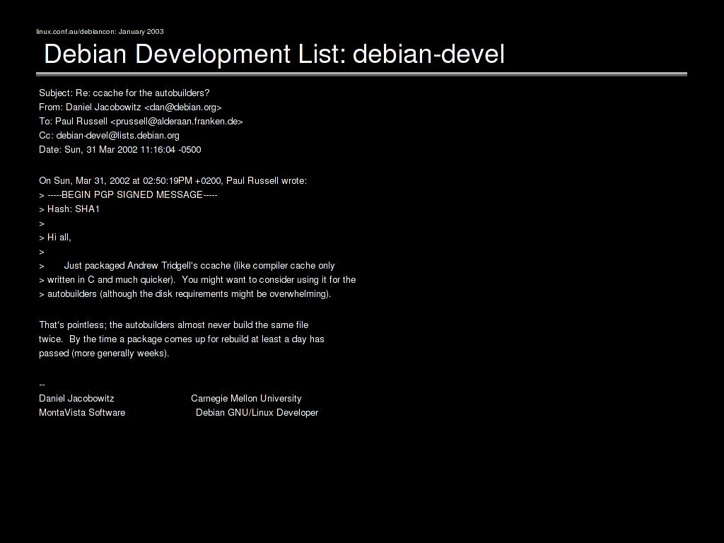Click "Debian GNU/Linux Developer" in the signature
The height and width of the screenshot is (543, 724).
[257, 412]
